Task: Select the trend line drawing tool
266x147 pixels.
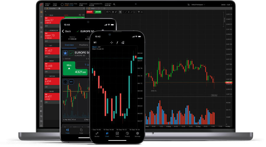Action: [126, 12]
